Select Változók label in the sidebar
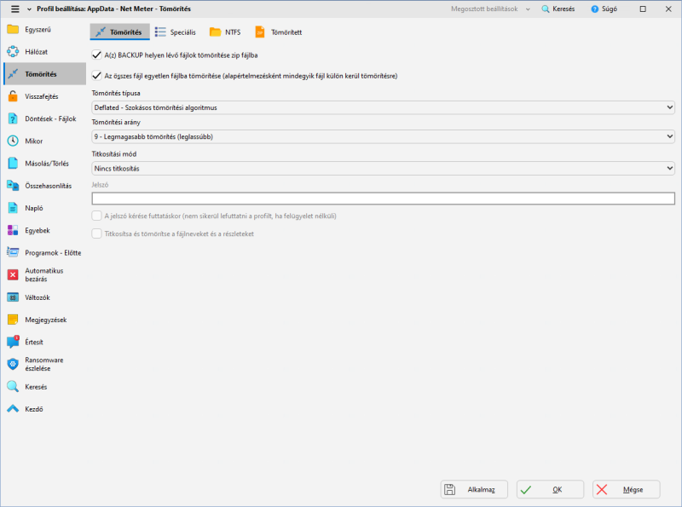Viewport: 682px width, 507px height. [x=38, y=297]
